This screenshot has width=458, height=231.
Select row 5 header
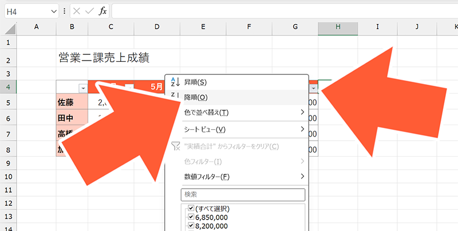click(8, 103)
